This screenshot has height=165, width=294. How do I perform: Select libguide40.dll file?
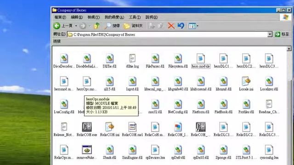178,84
